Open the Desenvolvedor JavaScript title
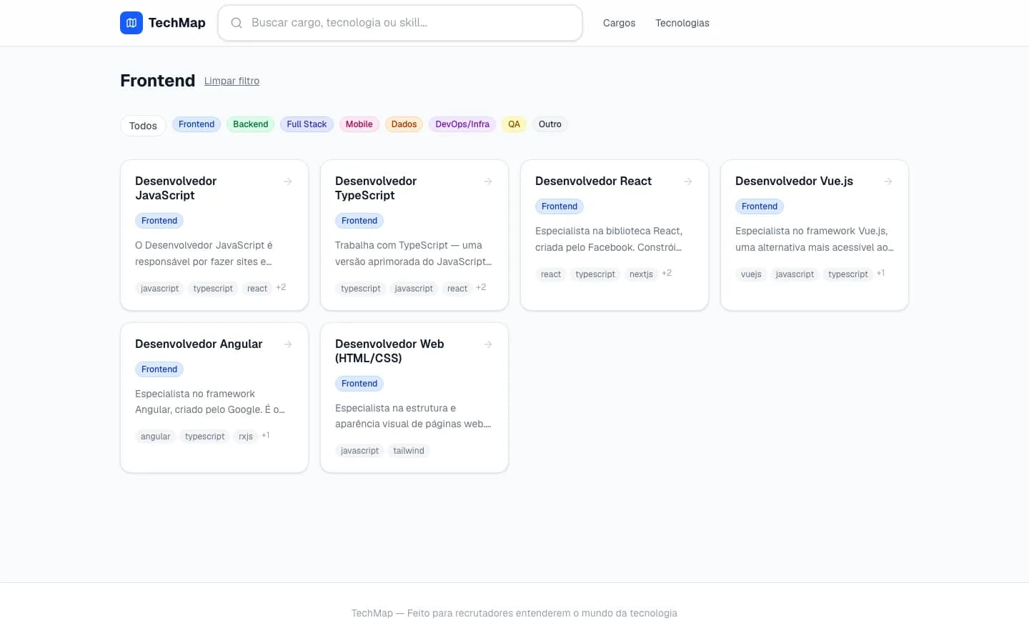Viewport: 1029px width, 643px height. (176, 188)
